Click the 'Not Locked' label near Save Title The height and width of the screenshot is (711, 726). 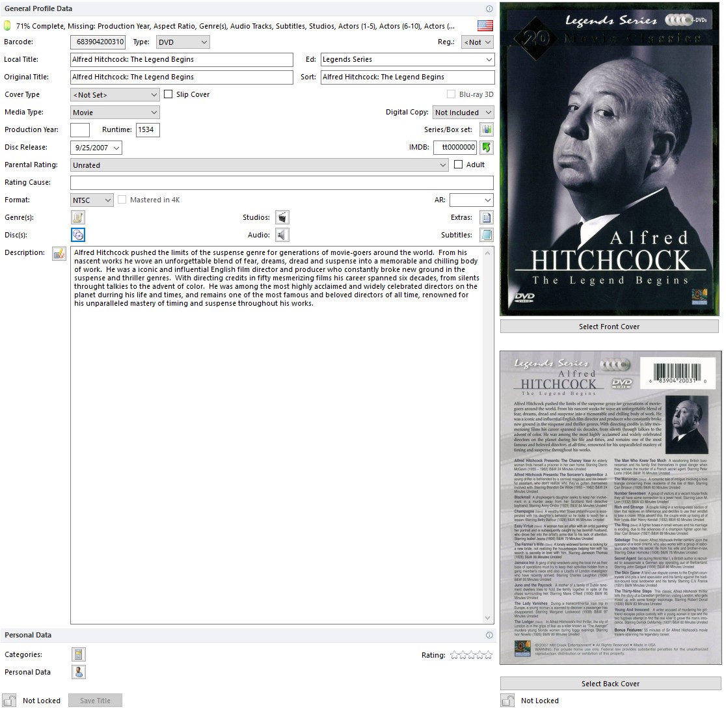tap(42, 701)
